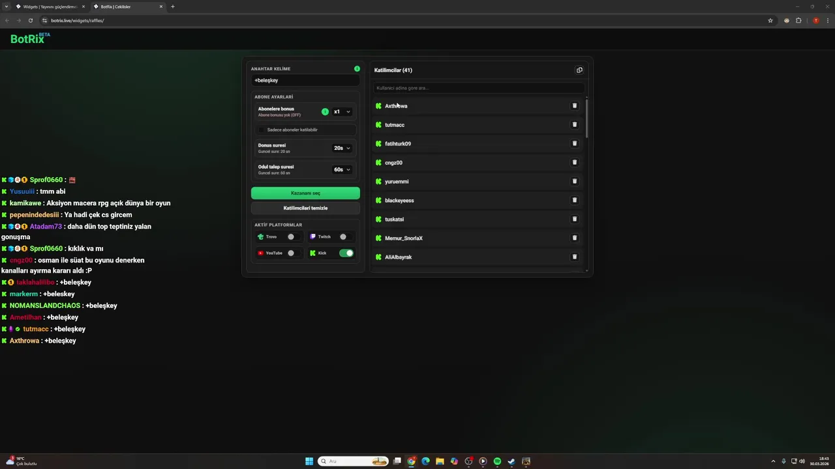Screen dimensions: 835x469
Task: Open Spotify from the taskbar
Action: [497, 461]
